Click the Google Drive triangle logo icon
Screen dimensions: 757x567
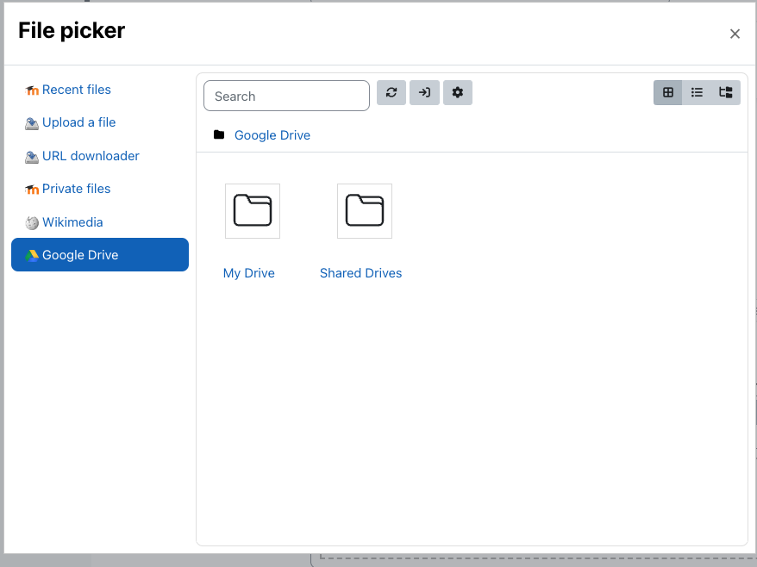pos(32,256)
